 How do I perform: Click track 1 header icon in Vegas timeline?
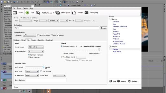click(5, 64)
